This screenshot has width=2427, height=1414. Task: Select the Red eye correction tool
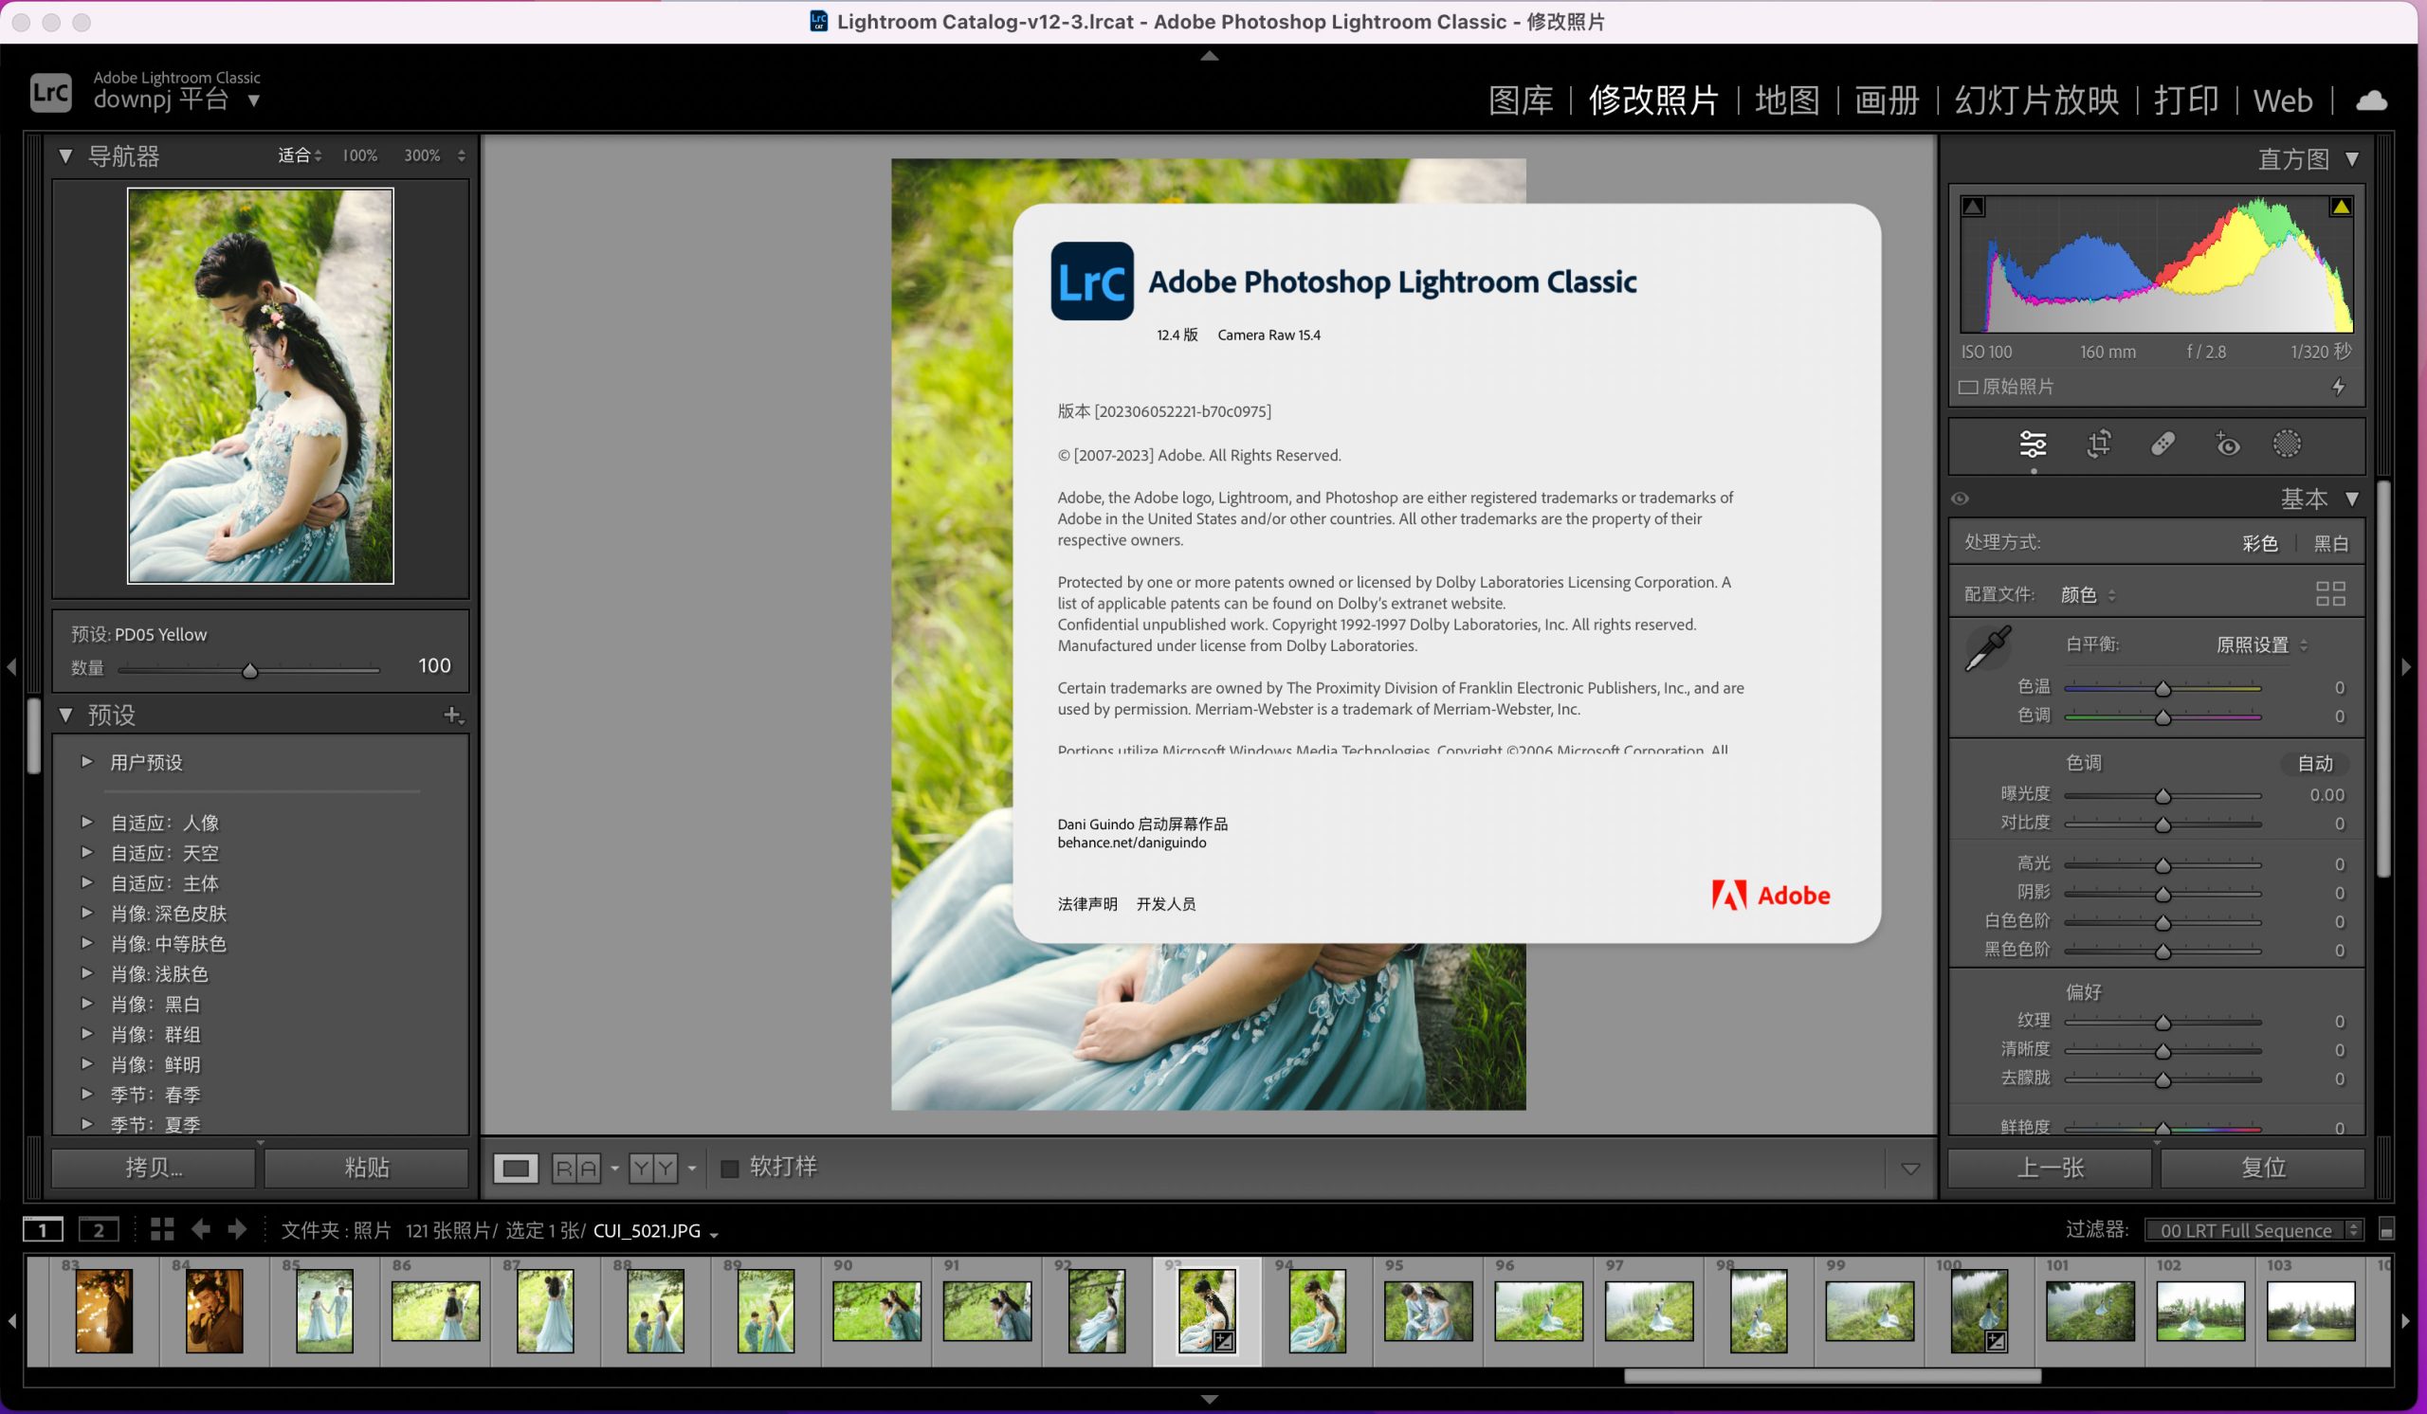tap(2228, 444)
